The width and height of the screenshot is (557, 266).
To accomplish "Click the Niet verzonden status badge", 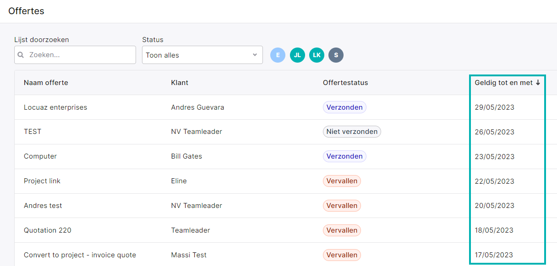I will point(352,132).
